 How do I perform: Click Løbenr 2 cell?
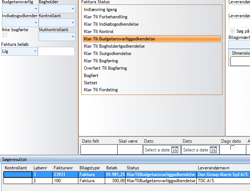tap(42, 181)
